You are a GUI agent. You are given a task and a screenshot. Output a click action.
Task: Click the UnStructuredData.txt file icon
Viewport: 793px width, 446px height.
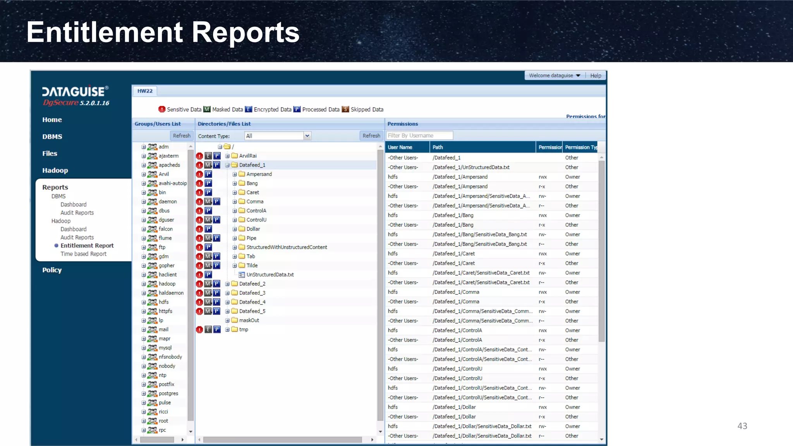[x=242, y=275]
